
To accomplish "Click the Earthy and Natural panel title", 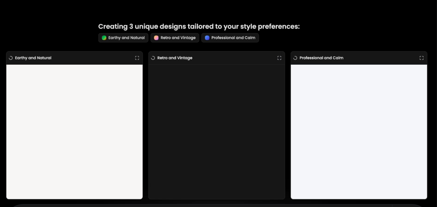I will tap(33, 58).
